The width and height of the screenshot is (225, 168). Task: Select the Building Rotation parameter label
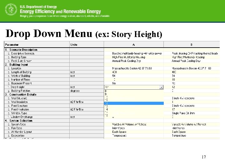[x=21, y=91]
